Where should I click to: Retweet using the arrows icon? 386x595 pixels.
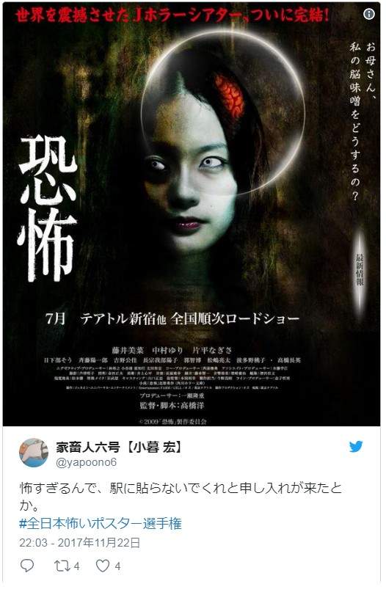point(61,566)
